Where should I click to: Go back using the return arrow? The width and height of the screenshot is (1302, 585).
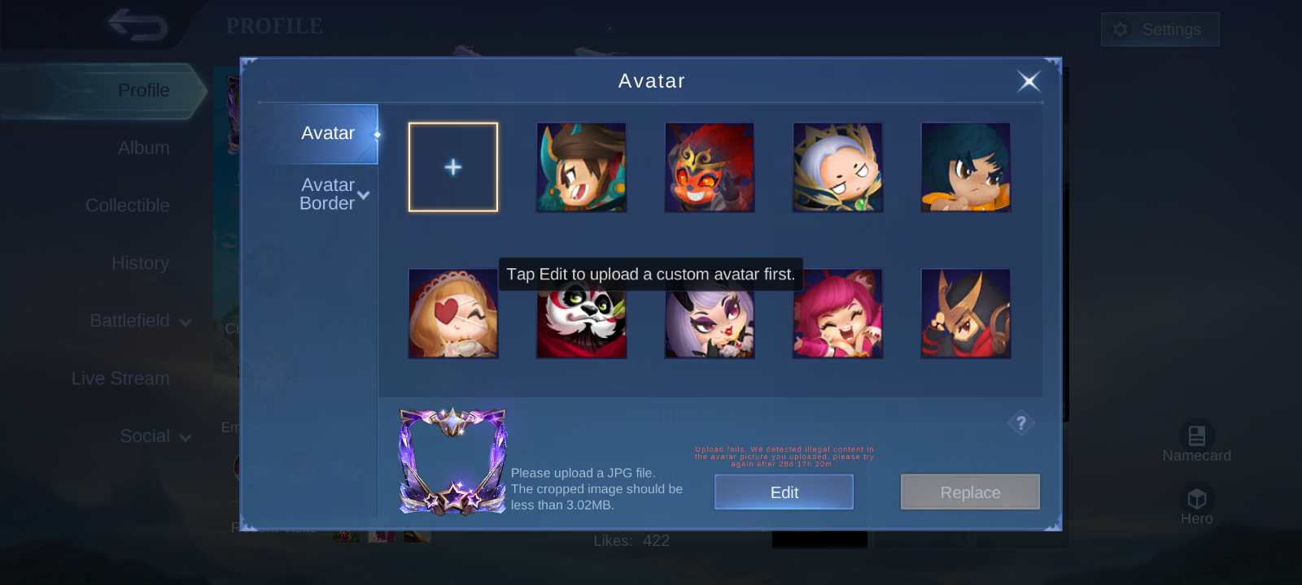pos(138,25)
